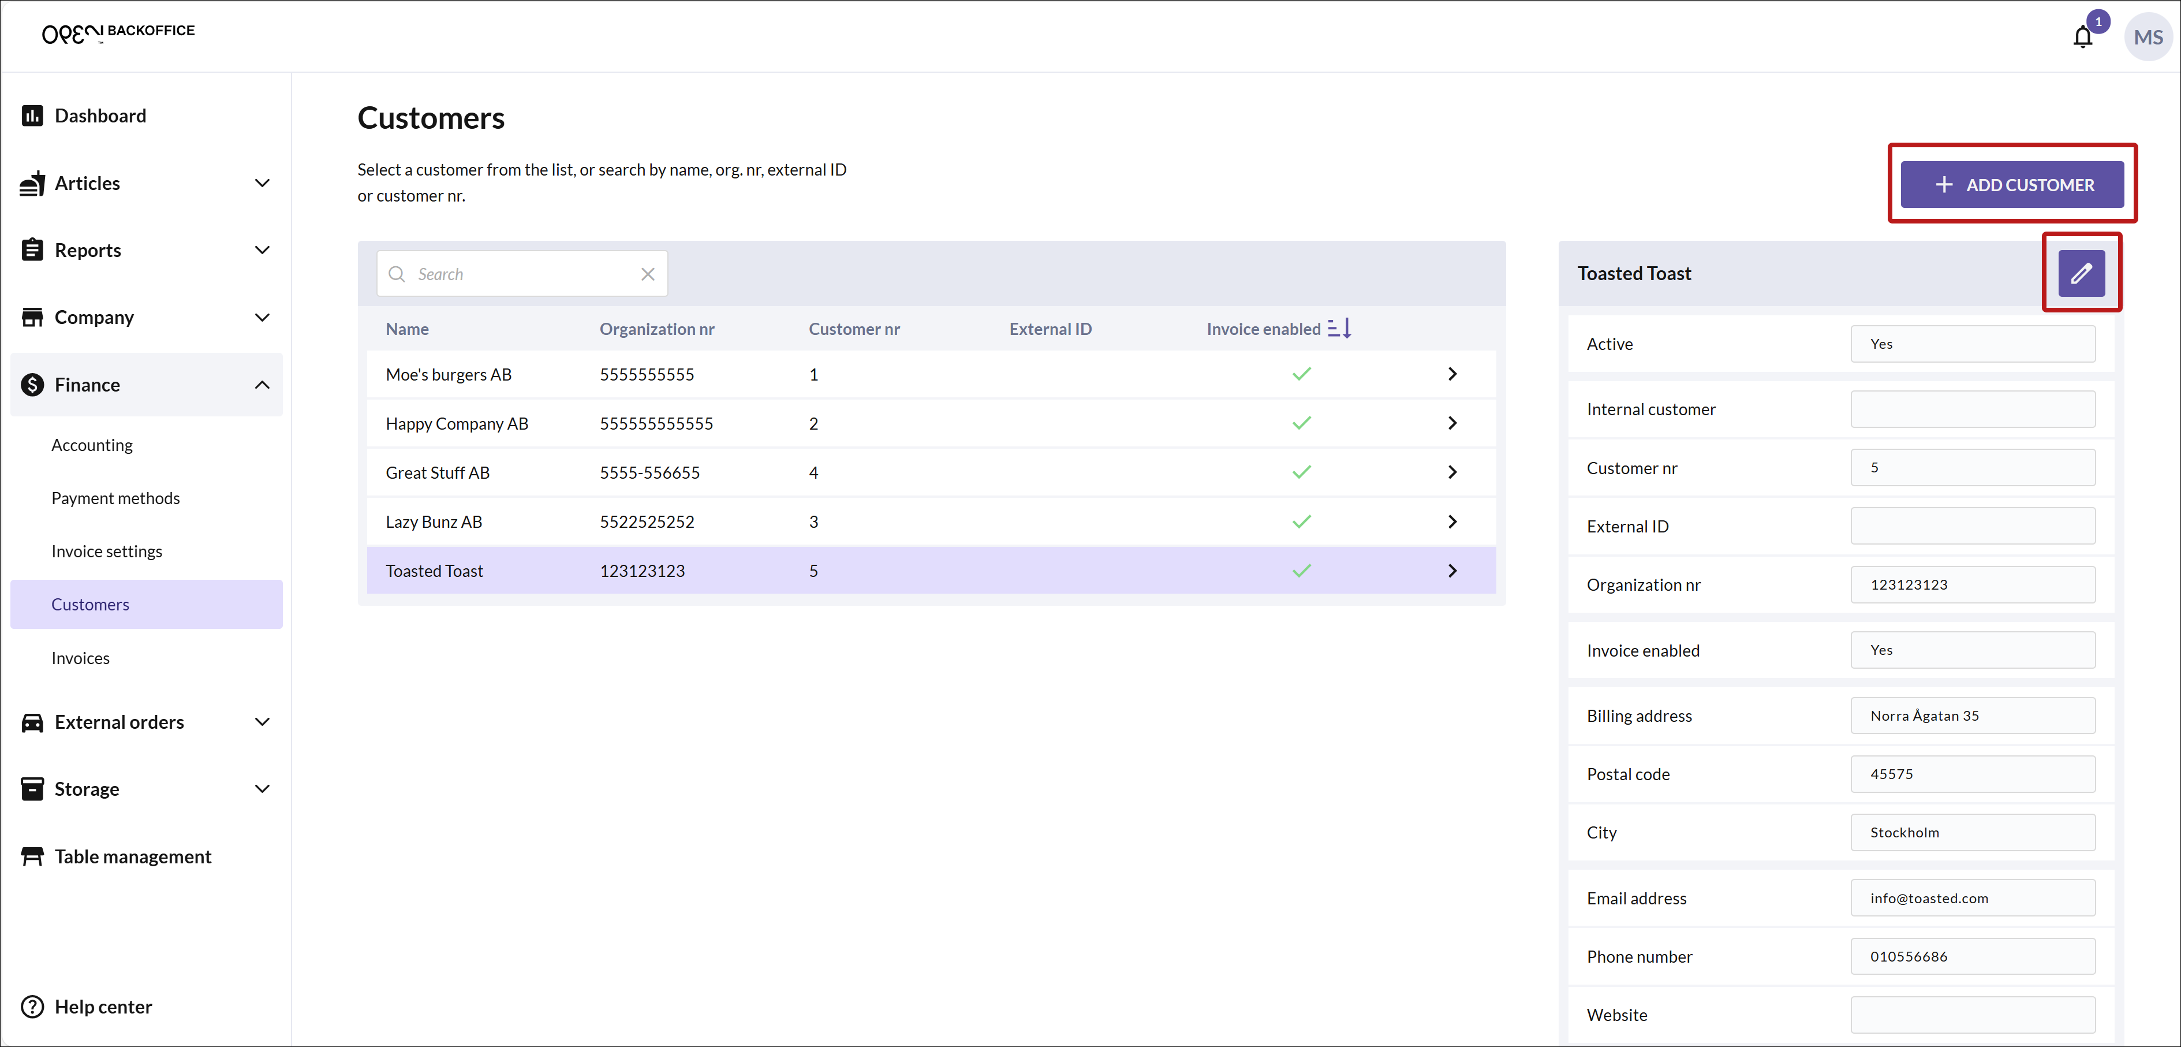Click Moe's burgers AB invoice checkmark
The width and height of the screenshot is (2181, 1047).
(1301, 374)
